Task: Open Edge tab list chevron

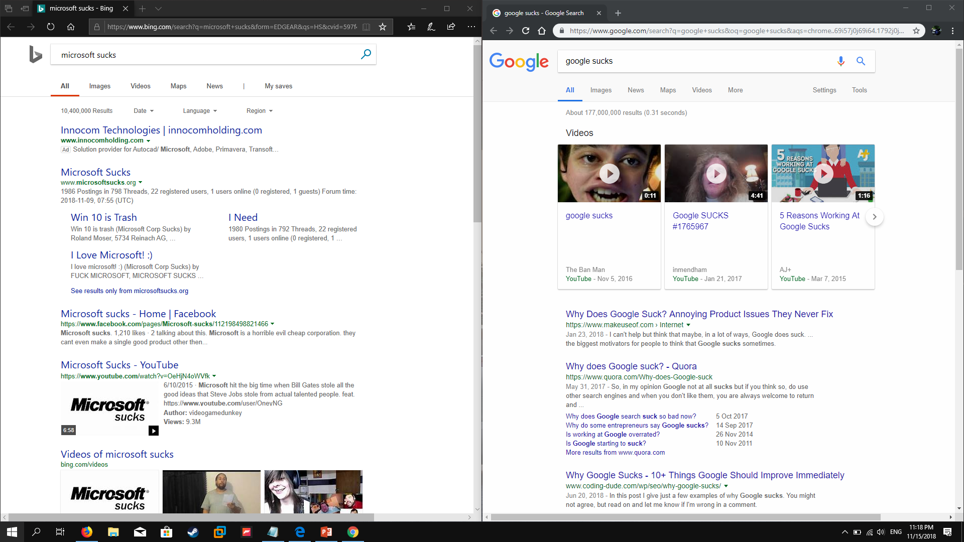Action: coord(158,9)
